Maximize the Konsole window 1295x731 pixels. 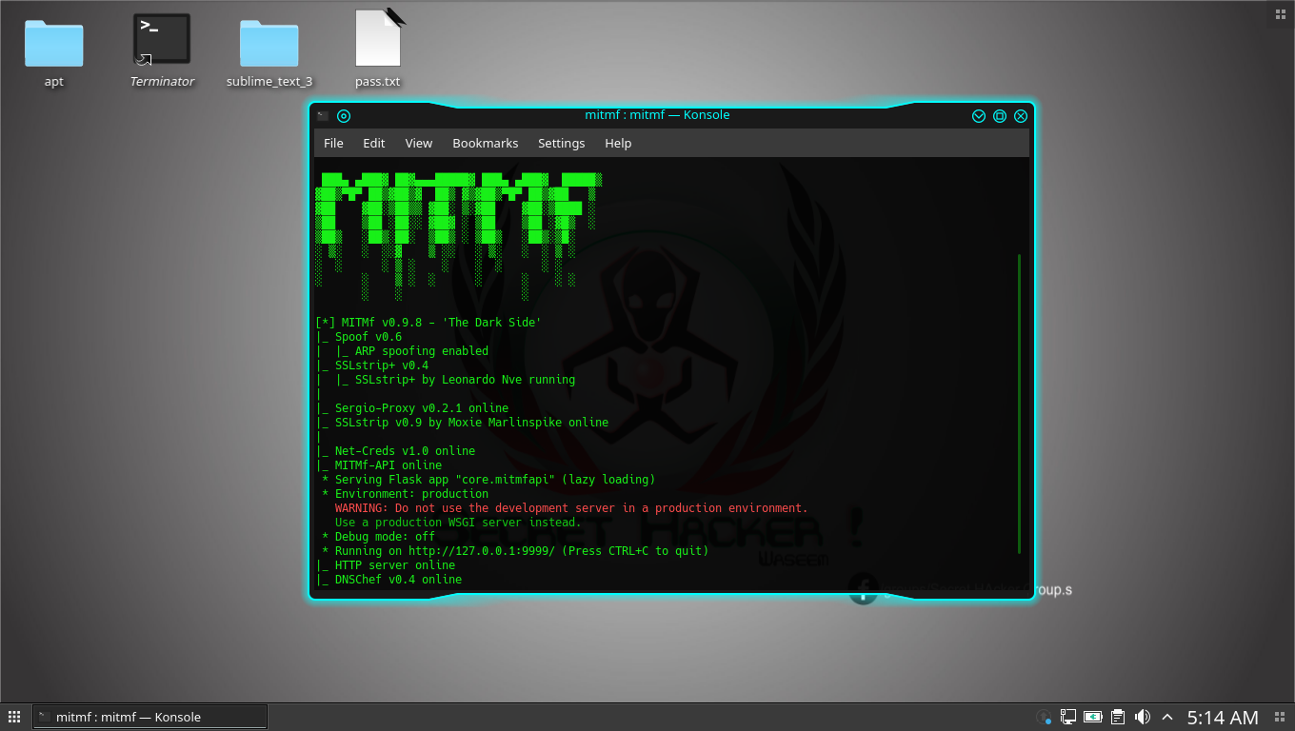(1000, 116)
